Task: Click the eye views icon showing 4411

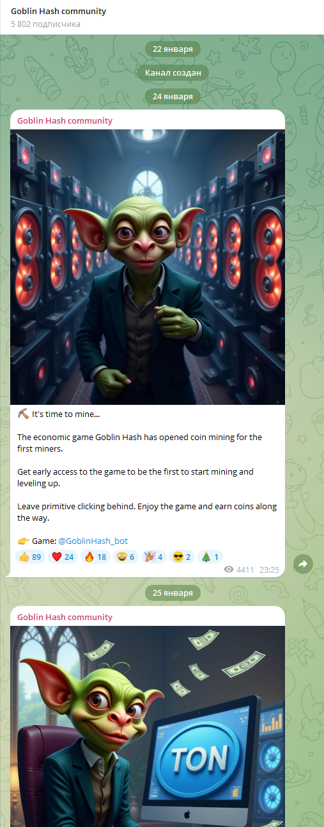Action: [229, 569]
